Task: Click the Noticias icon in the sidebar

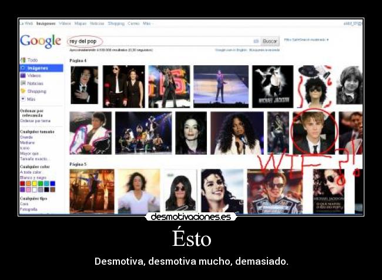Action: click(23, 83)
